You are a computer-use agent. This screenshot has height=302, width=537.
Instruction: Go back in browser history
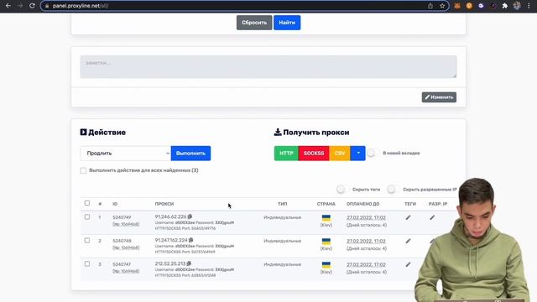click(x=8, y=6)
